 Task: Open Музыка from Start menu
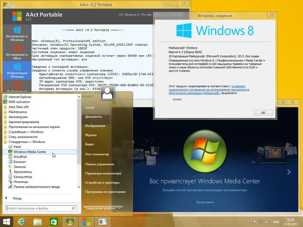coord(91,135)
